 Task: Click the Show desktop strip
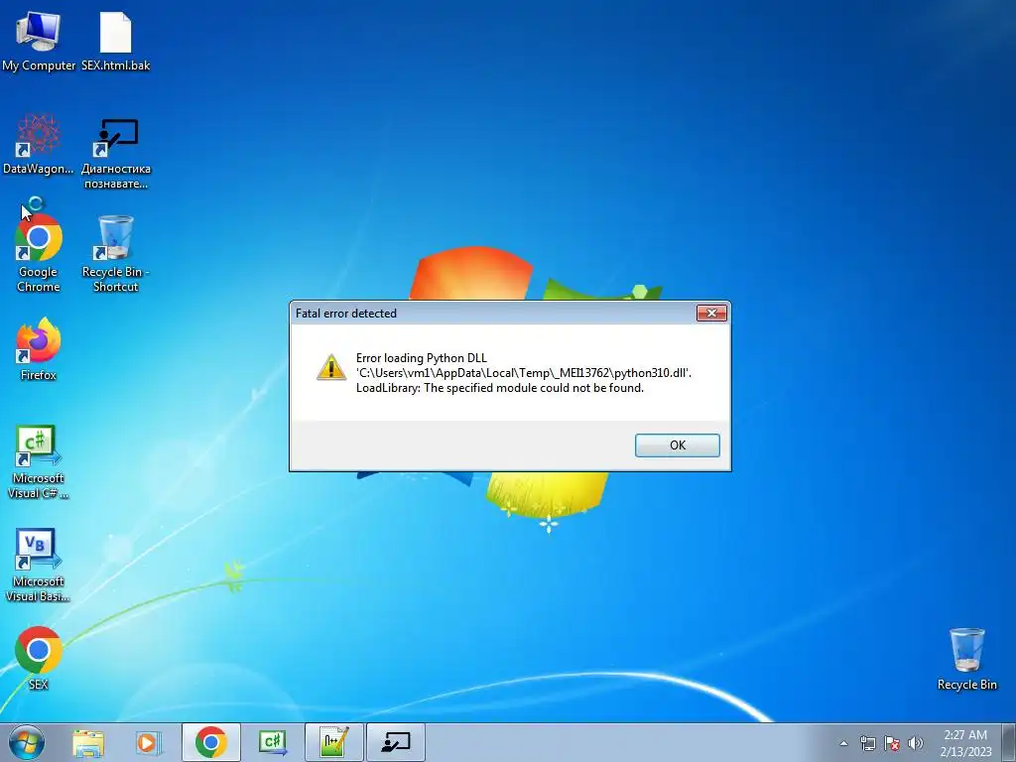coord(1009,742)
